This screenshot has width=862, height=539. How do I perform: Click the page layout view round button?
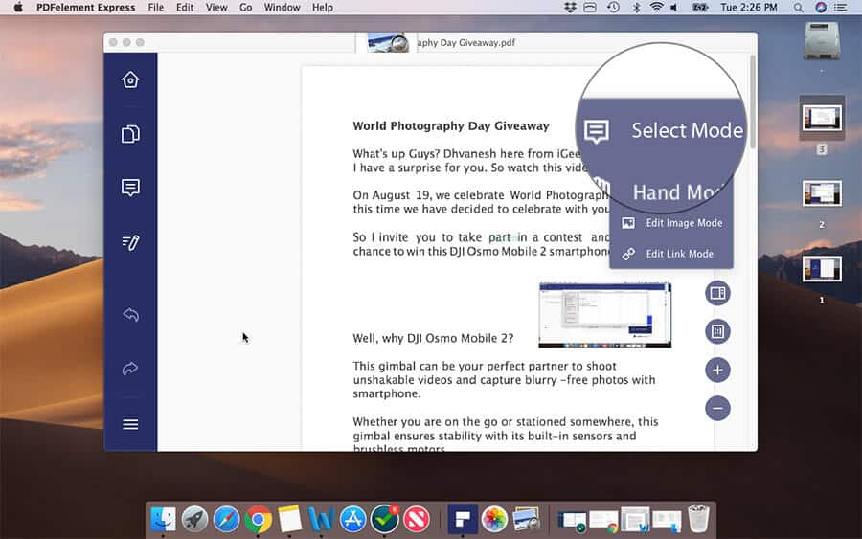click(x=717, y=293)
